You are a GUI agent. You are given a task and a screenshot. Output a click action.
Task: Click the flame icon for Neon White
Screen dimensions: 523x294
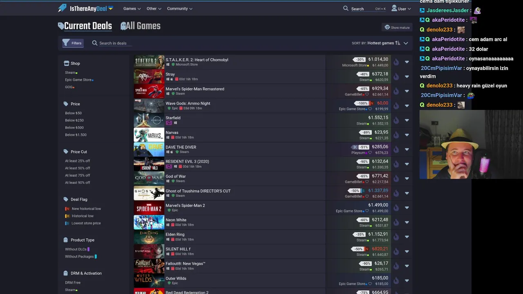(396, 223)
